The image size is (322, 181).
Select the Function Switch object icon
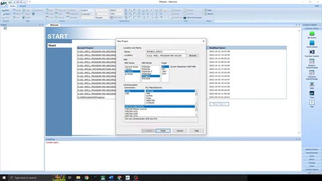point(312,52)
